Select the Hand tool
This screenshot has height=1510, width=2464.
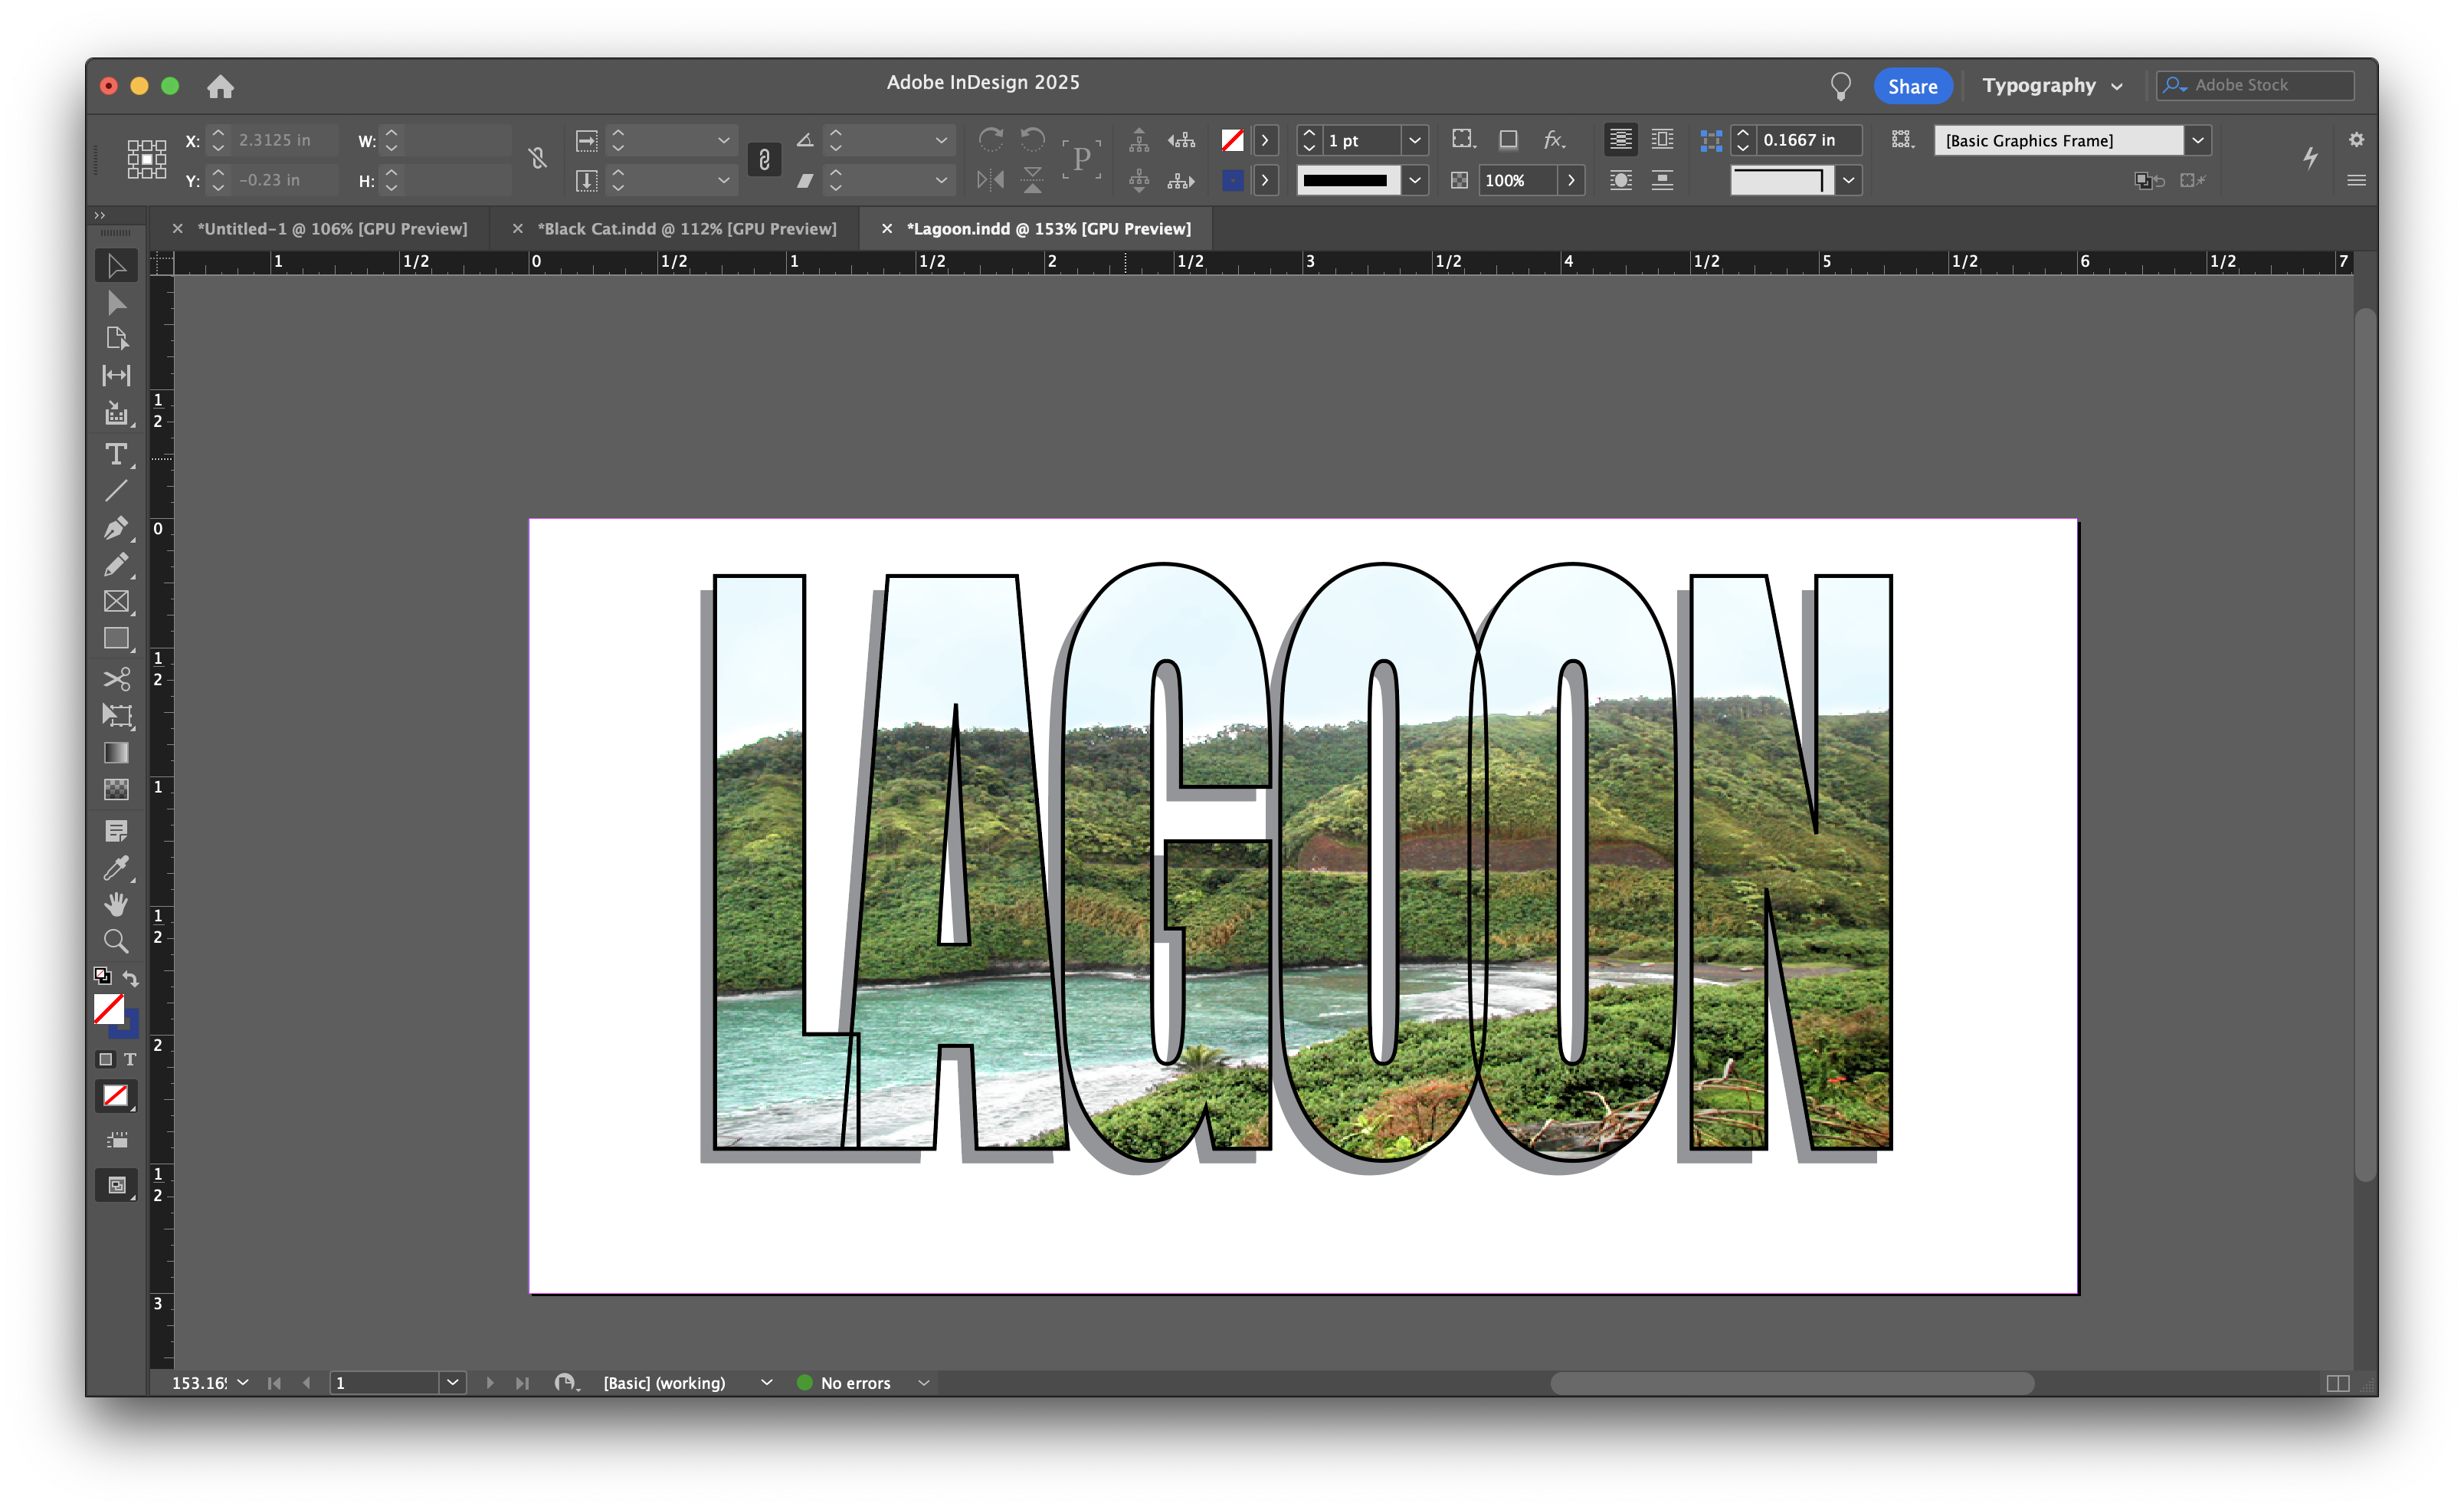click(x=116, y=904)
